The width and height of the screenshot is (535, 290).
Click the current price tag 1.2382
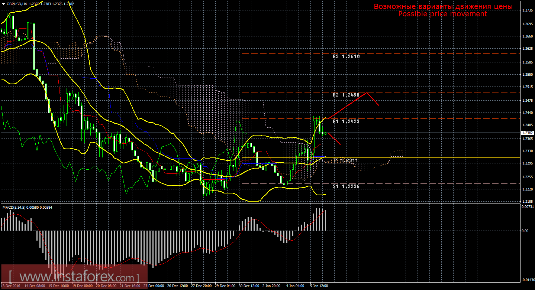(x=527, y=133)
